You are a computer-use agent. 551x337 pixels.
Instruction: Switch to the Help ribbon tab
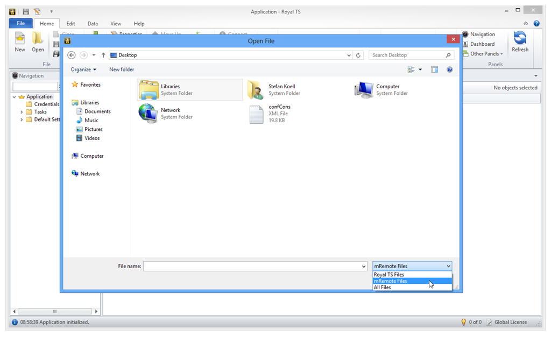pyautogui.click(x=139, y=24)
